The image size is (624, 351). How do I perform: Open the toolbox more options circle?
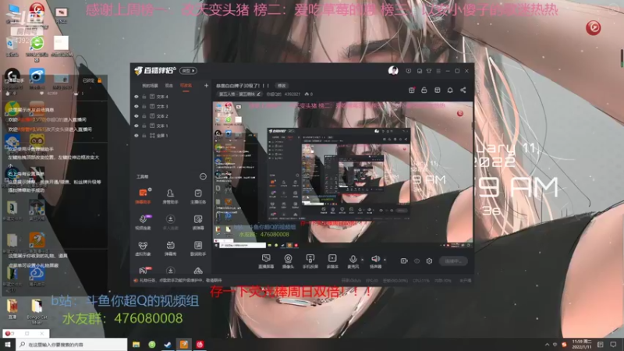pyautogui.click(x=203, y=177)
